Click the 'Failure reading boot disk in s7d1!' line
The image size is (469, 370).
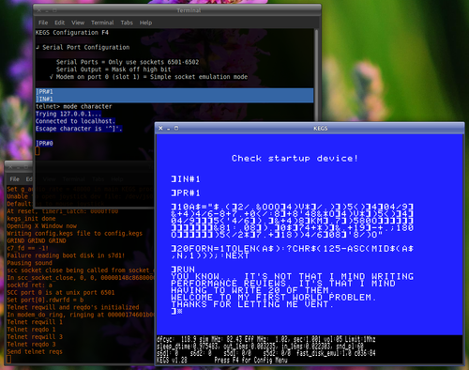pos(66,255)
